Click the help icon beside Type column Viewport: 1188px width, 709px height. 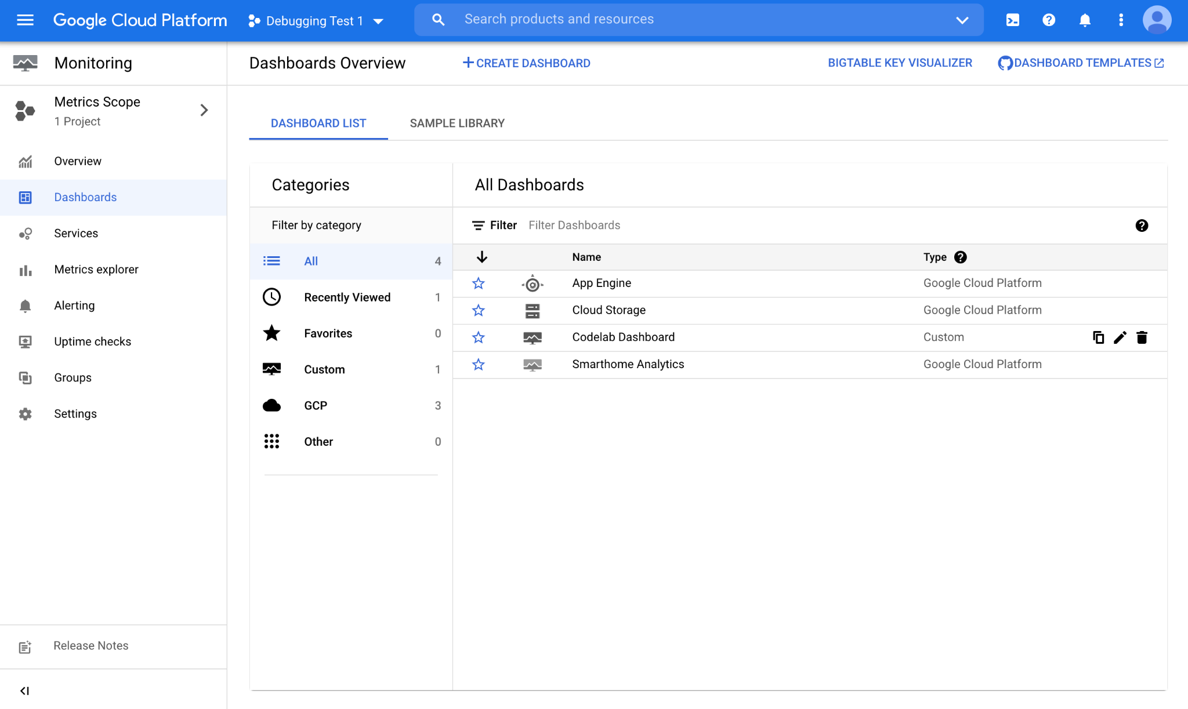[x=961, y=257]
